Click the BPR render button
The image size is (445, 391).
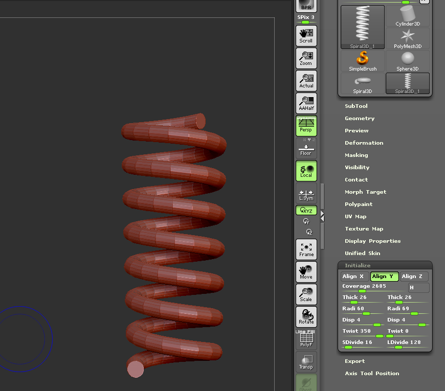pos(306,6)
